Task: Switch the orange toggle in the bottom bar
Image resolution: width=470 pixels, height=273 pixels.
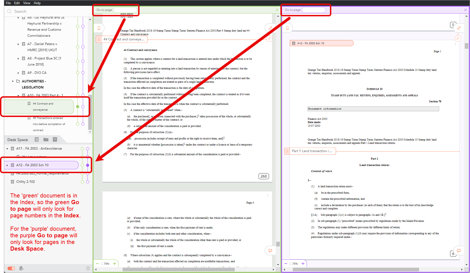Action: pyautogui.click(x=11, y=268)
